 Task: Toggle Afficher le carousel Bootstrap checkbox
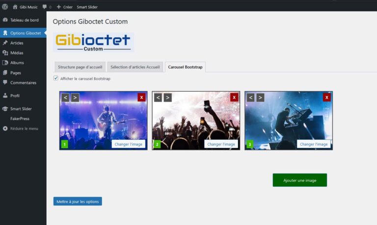56,78
